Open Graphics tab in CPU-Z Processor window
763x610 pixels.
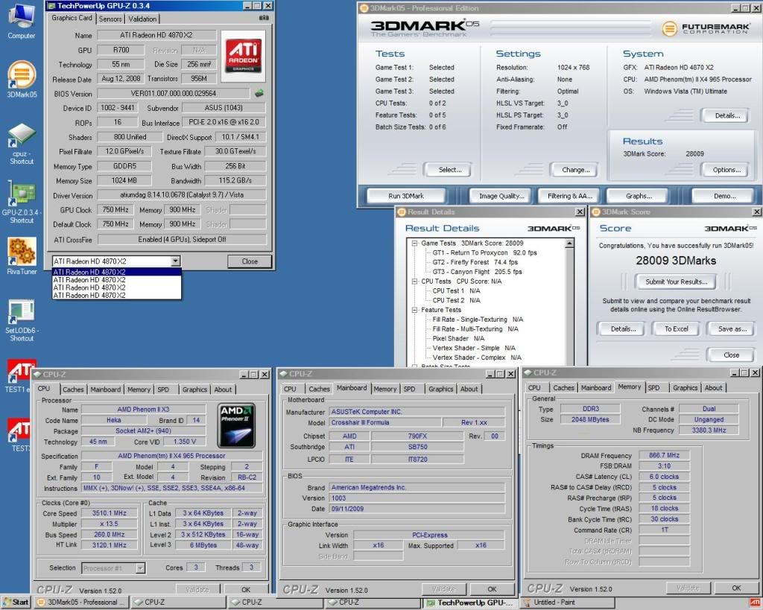click(194, 390)
